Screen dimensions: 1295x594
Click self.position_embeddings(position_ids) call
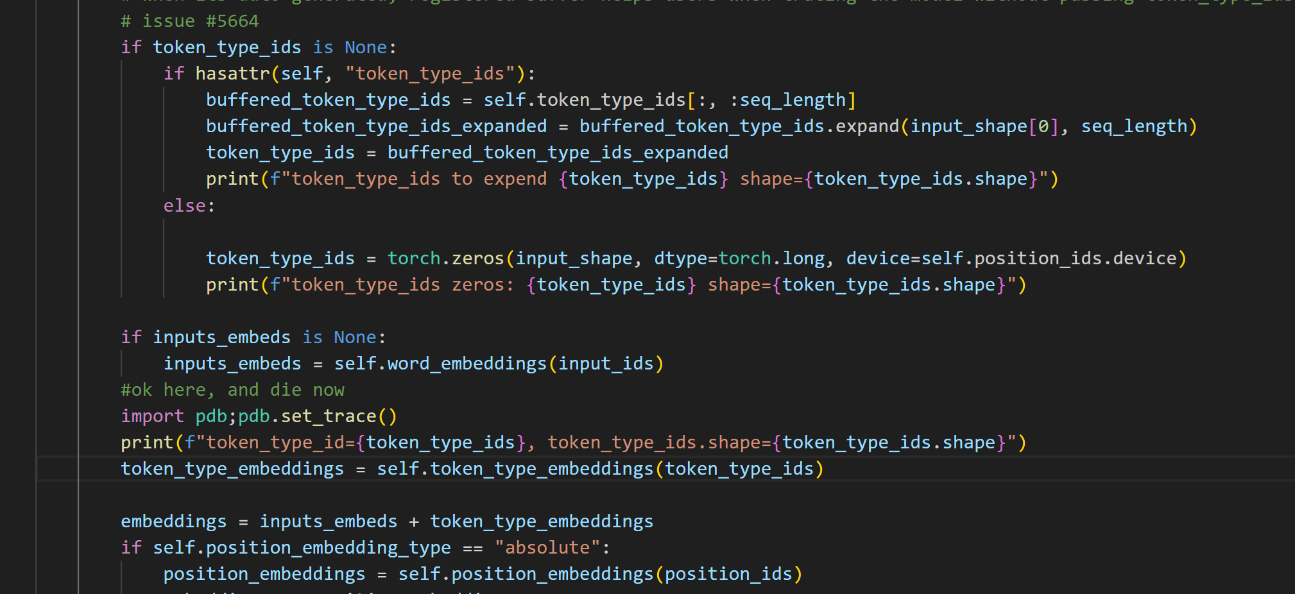[599, 573]
